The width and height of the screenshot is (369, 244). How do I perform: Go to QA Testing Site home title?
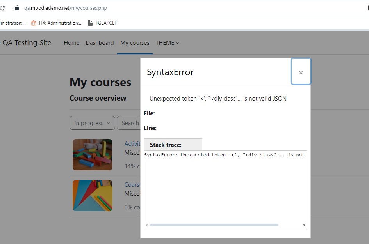coord(27,43)
